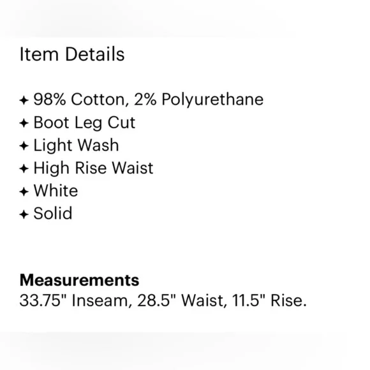Click the 28.5" Waist measurement
The width and height of the screenshot is (370, 370).
click(182, 300)
